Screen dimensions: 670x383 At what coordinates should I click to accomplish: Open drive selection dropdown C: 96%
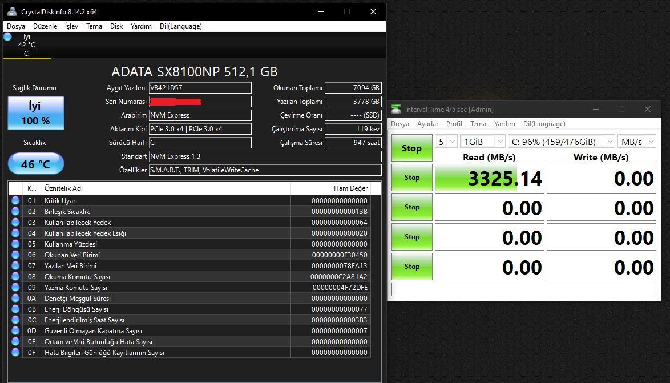coord(562,142)
